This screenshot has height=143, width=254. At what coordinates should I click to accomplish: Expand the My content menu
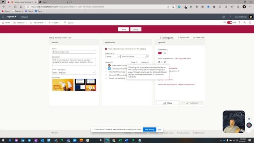[38, 23]
